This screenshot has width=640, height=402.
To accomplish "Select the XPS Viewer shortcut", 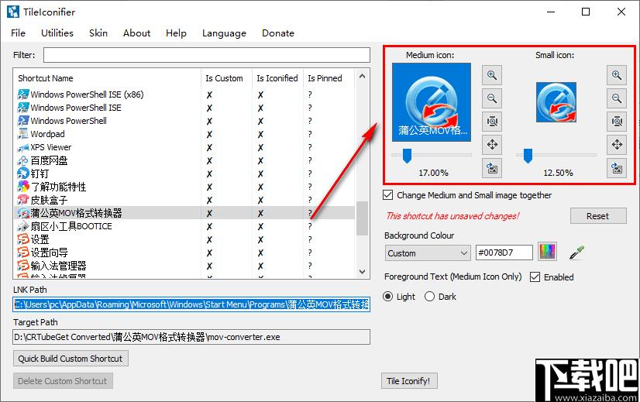I will coord(186,147).
